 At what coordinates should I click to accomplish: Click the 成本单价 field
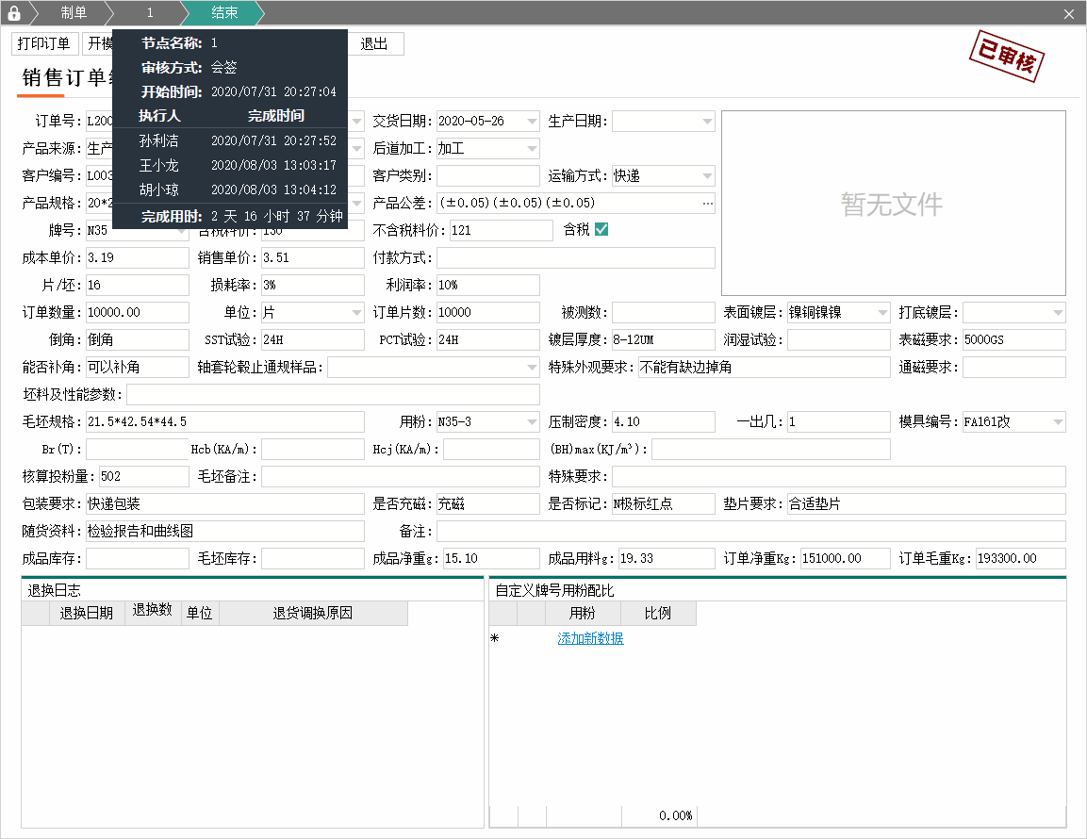[x=138, y=258]
